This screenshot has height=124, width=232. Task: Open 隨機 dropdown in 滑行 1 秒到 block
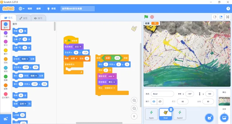click(34, 76)
